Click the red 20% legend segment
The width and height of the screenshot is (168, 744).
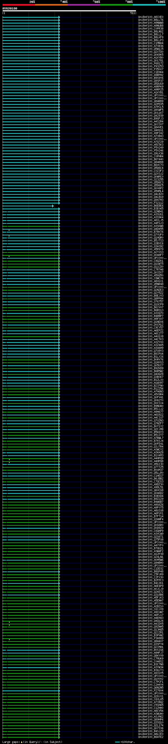point(19,5)
